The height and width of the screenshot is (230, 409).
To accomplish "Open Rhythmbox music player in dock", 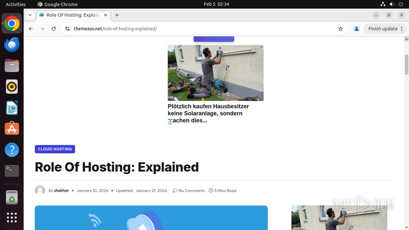I will pyautogui.click(x=12, y=87).
